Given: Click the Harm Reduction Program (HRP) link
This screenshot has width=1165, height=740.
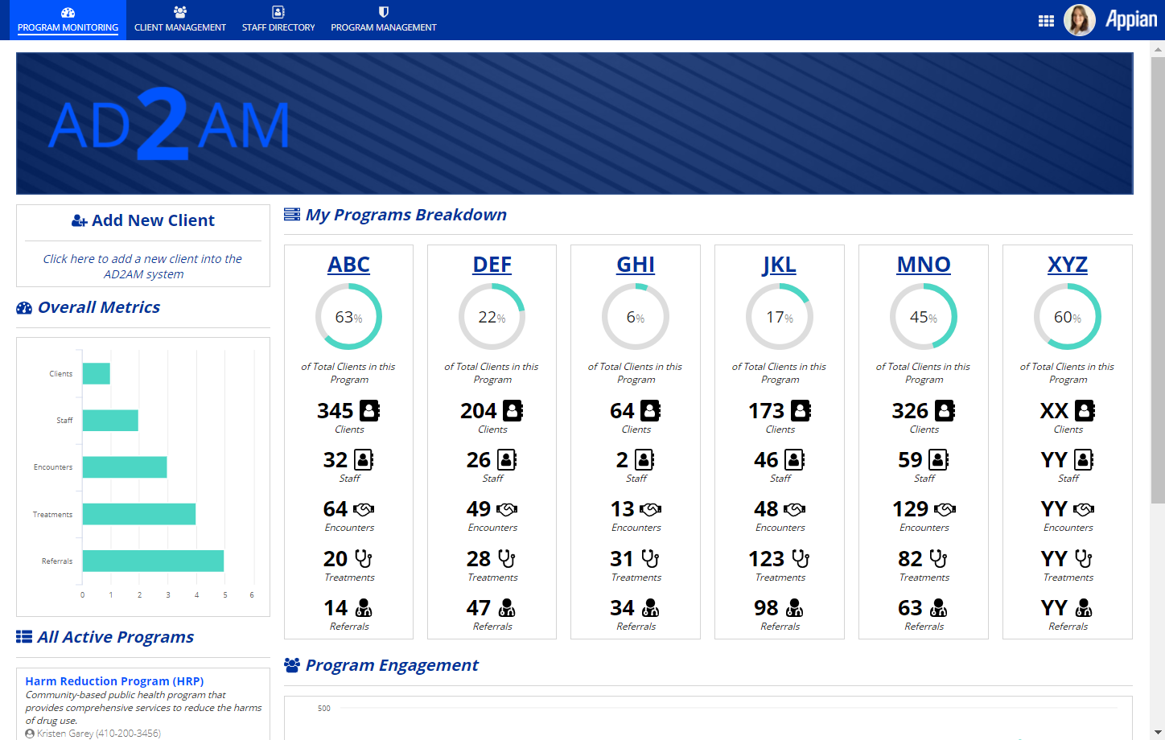Looking at the screenshot, I should point(114,681).
